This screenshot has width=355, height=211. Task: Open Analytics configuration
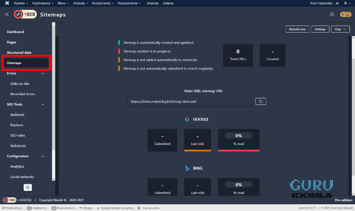coord(17,167)
